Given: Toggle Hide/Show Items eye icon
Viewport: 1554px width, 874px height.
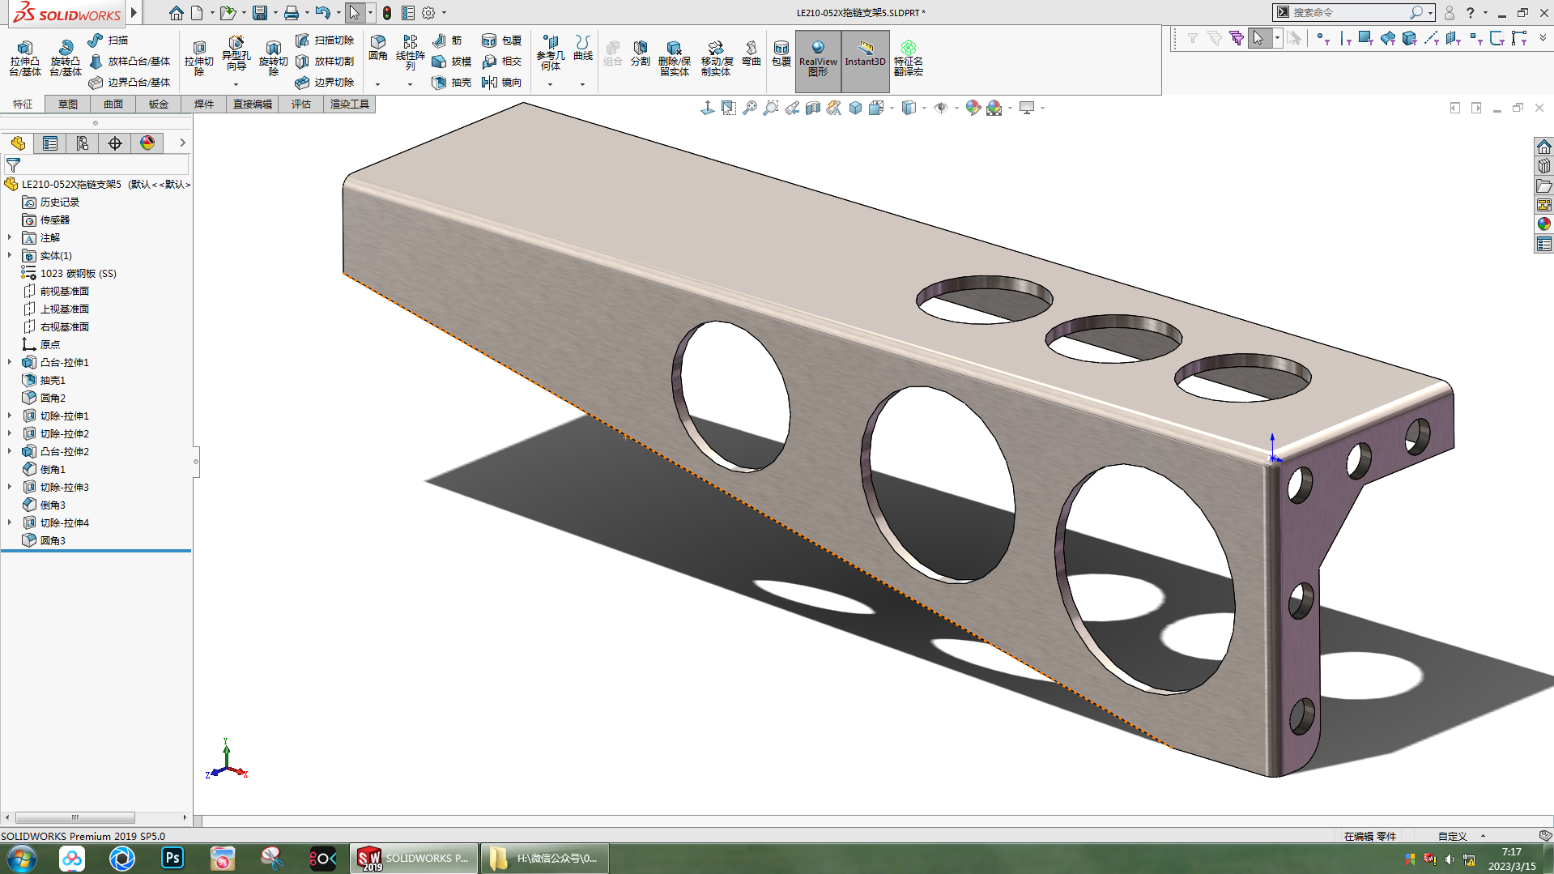Looking at the screenshot, I should point(940,108).
